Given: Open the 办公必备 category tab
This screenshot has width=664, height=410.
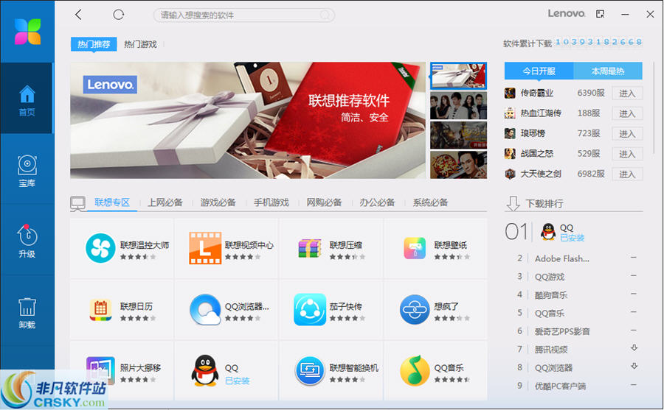Looking at the screenshot, I should pos(377,202).
